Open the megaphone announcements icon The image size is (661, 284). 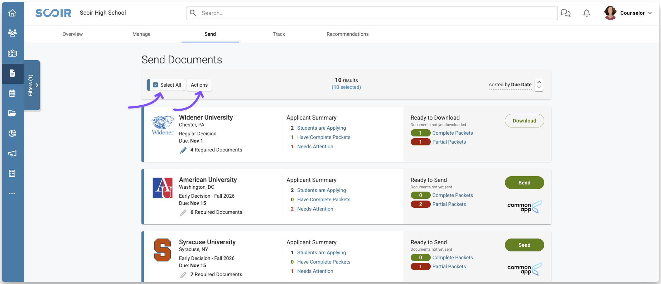click(x=12, y=153)
